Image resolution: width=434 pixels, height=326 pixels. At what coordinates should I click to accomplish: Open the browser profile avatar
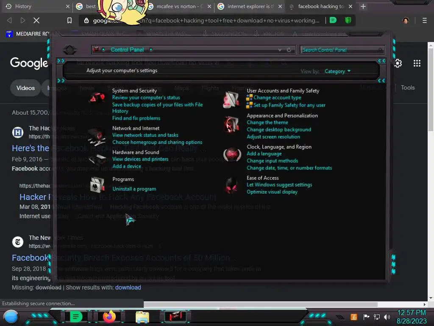(x=406, y=20)
